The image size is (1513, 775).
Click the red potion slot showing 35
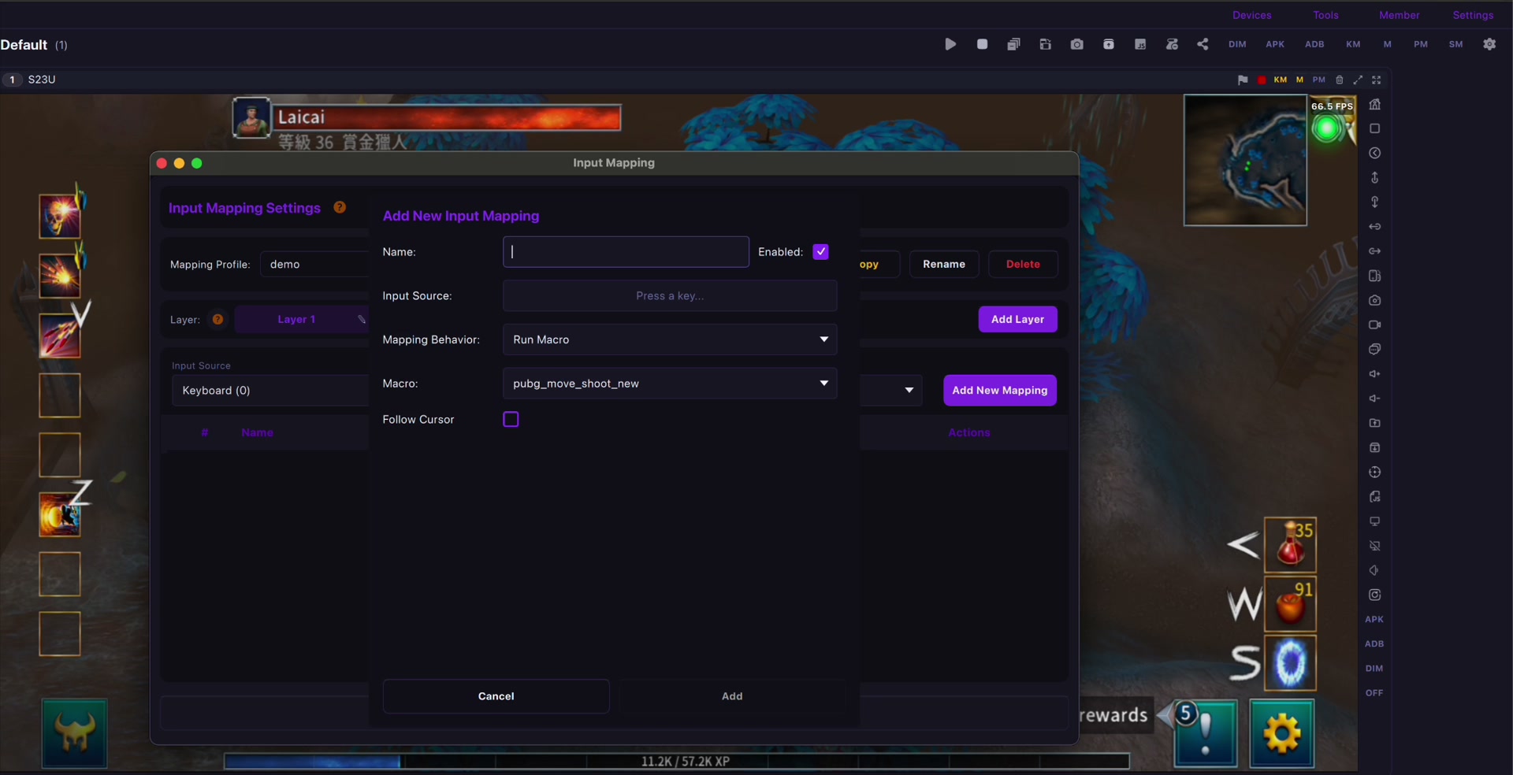[1290, 544]
